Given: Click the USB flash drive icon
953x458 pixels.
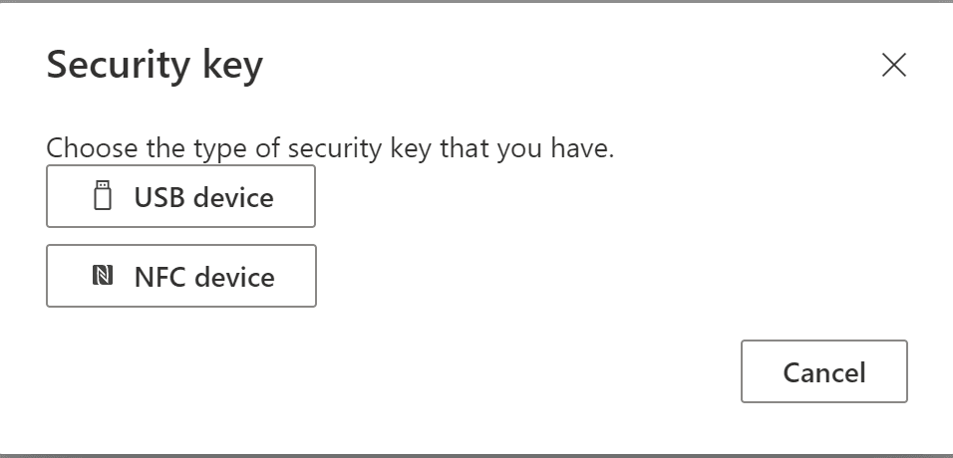Looking at the screenshot, I should tap(103, 195).
